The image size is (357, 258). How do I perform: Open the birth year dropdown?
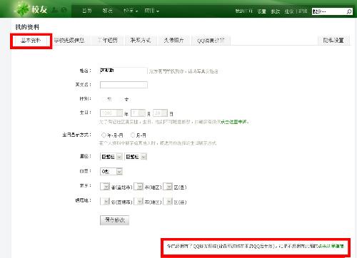coord(111,113)
